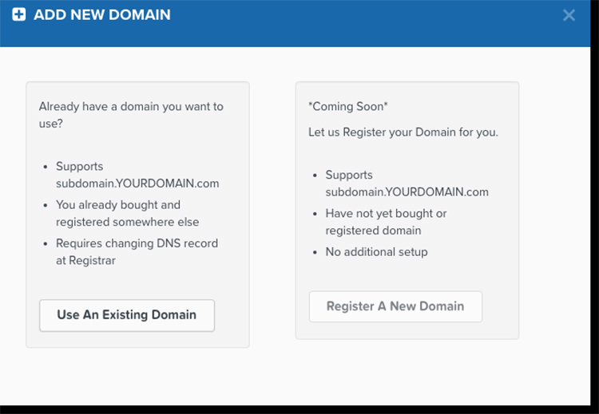This screenshot has height=414, width=599.
Task: Click 'Supports subdomain.YOURDOMAIN.com' in existing domain card
Action: [x=137, y=175]
